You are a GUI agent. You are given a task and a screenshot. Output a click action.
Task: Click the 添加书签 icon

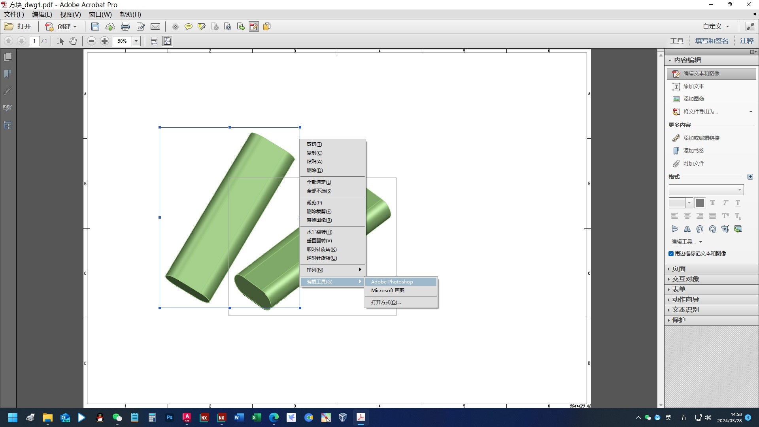point(676,150)
